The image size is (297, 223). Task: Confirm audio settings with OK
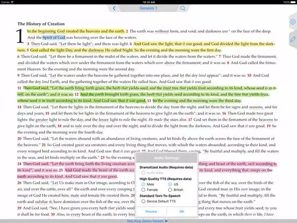coord(182,212)
